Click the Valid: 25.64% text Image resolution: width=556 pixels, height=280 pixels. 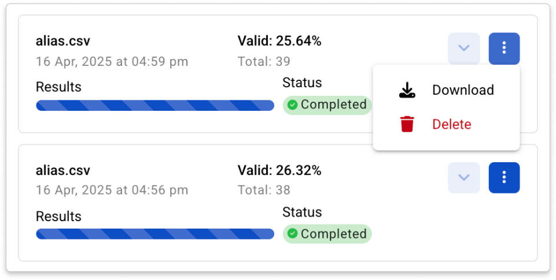pyautogui.click(x=279, y=41)
